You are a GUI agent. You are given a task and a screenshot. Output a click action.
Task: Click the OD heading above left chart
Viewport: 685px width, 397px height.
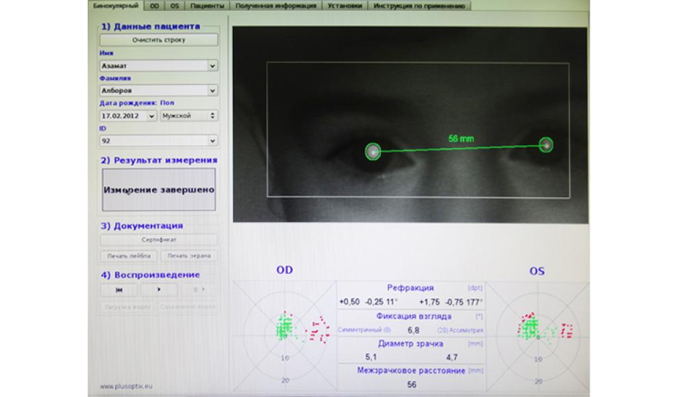[284, 270]
